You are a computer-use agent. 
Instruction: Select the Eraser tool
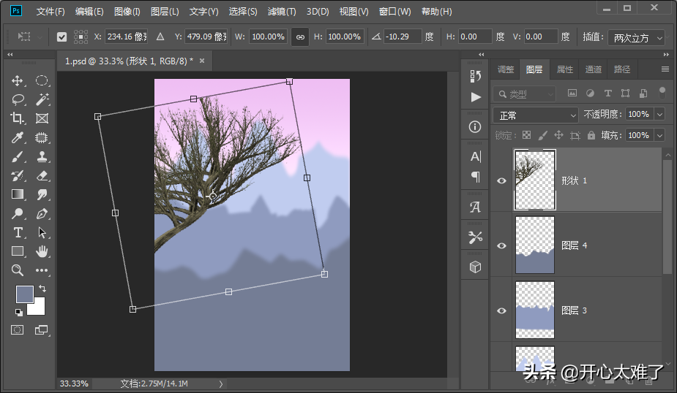tap(42, 175)
